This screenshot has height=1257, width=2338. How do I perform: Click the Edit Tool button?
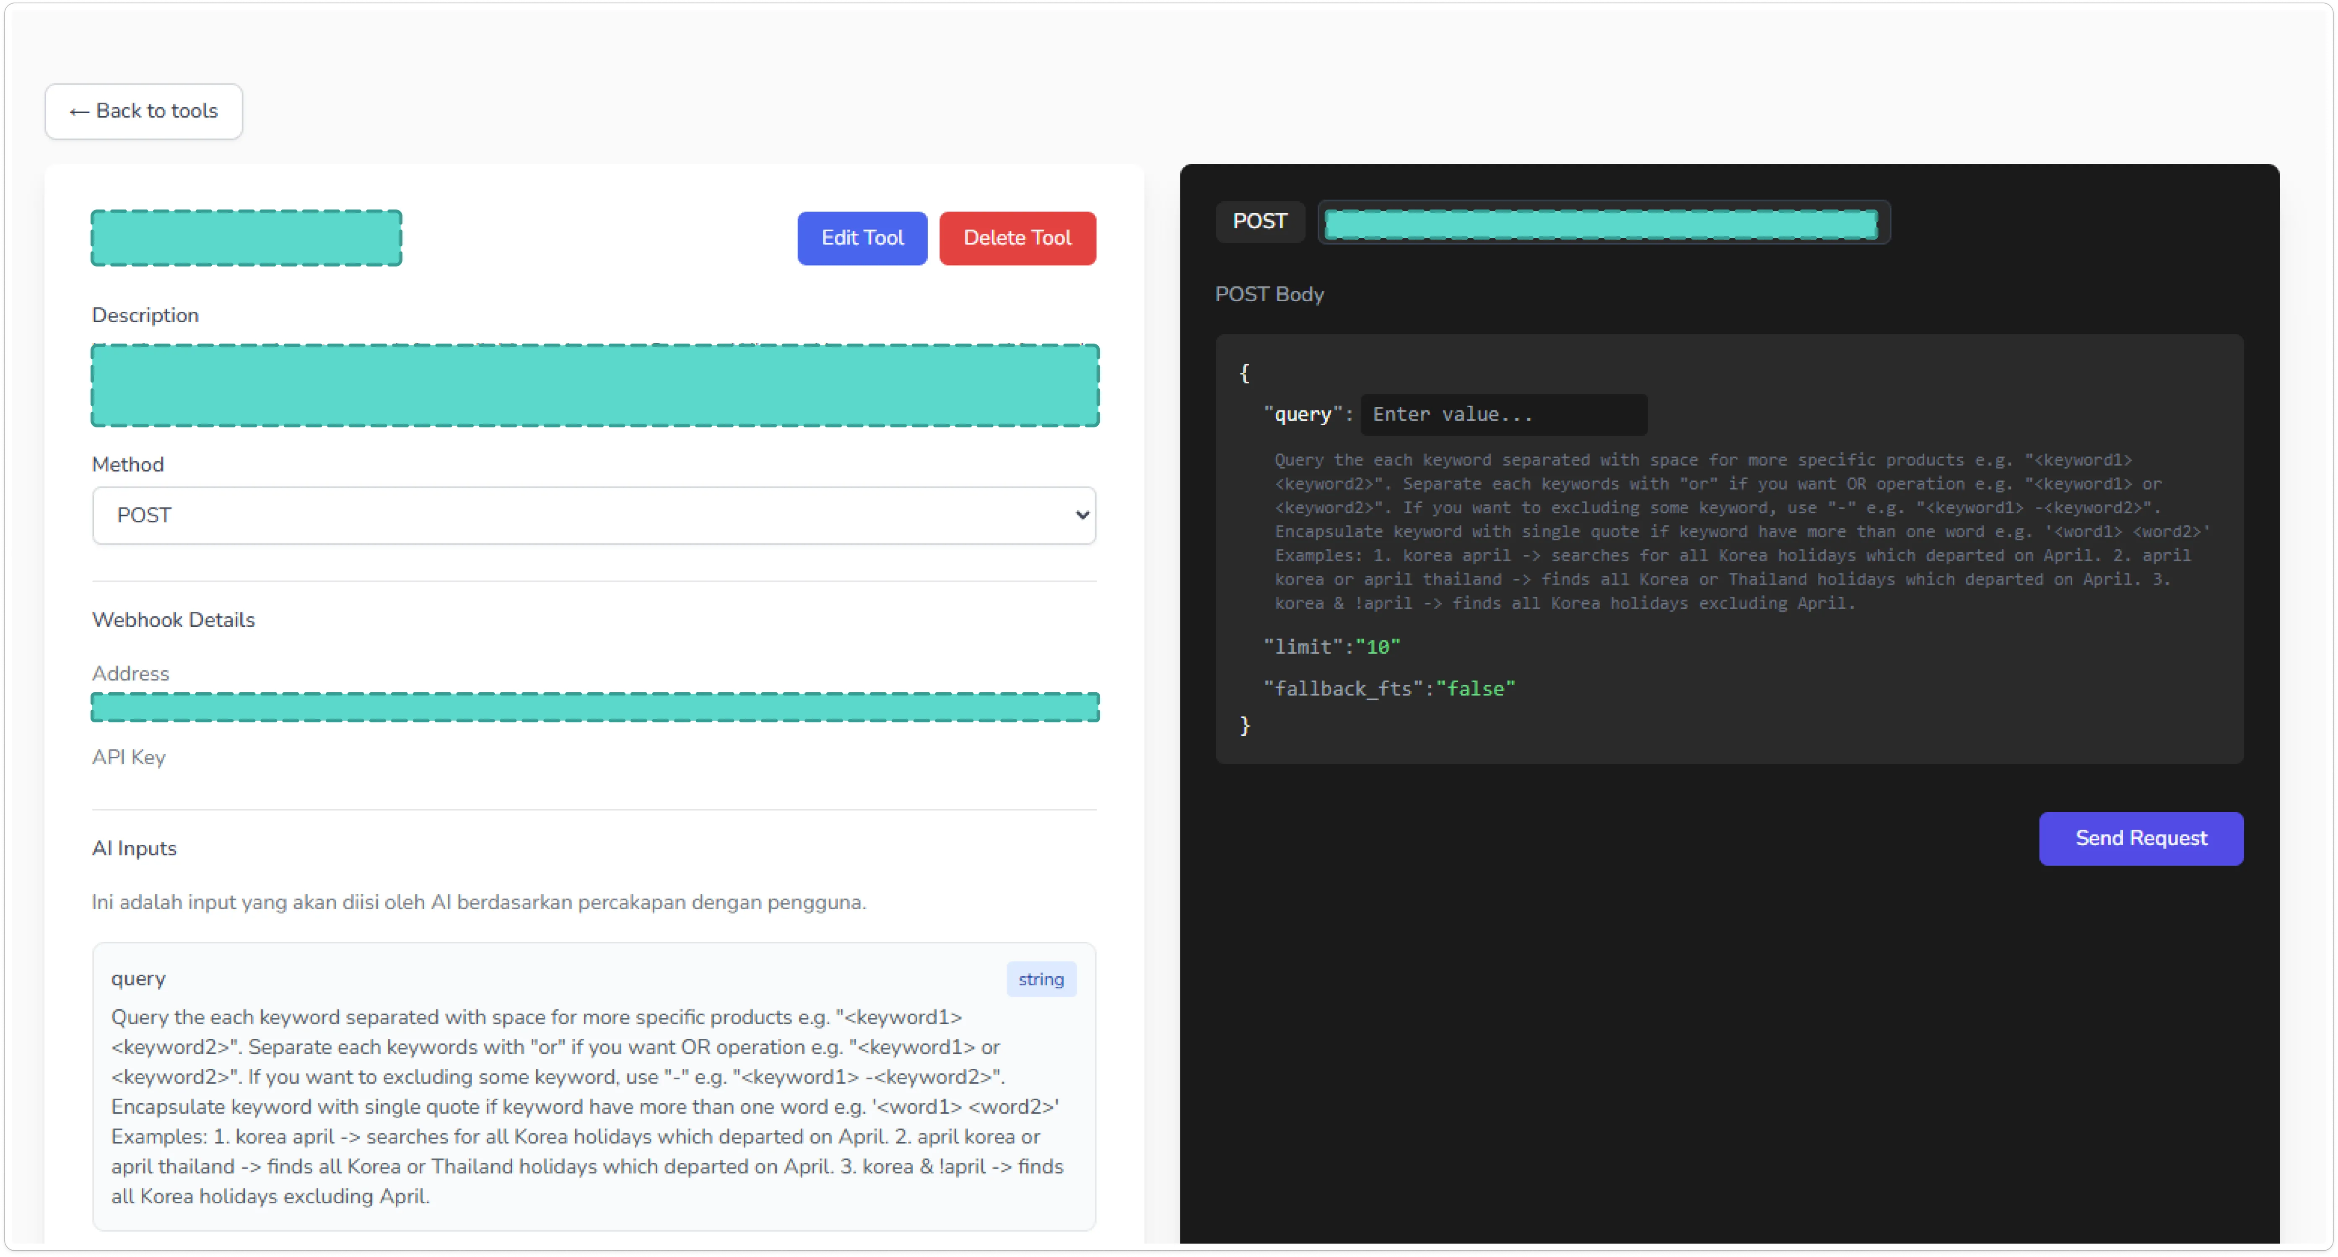click(x=862, y=238)
